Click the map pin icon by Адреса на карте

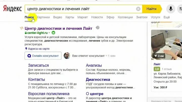pos(26,49)
